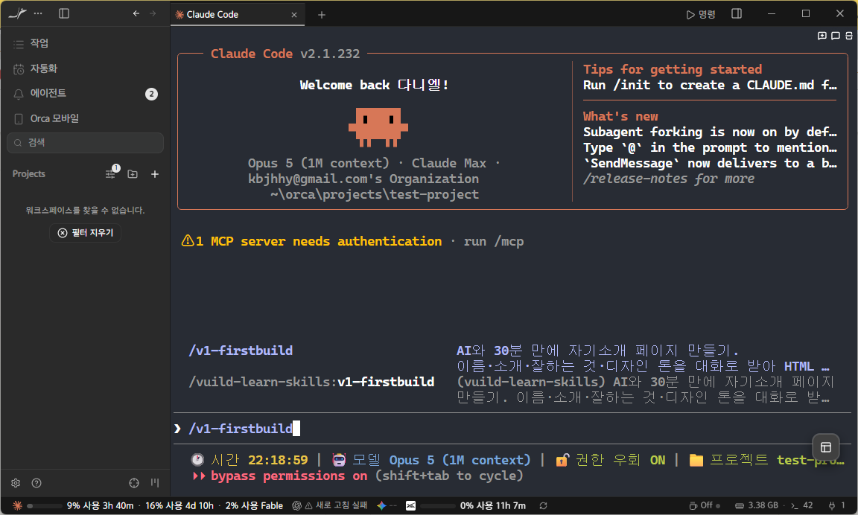Click the plug icon showing 1
Image resolution: width=858 pixels, height=515 pixels.
836,506
